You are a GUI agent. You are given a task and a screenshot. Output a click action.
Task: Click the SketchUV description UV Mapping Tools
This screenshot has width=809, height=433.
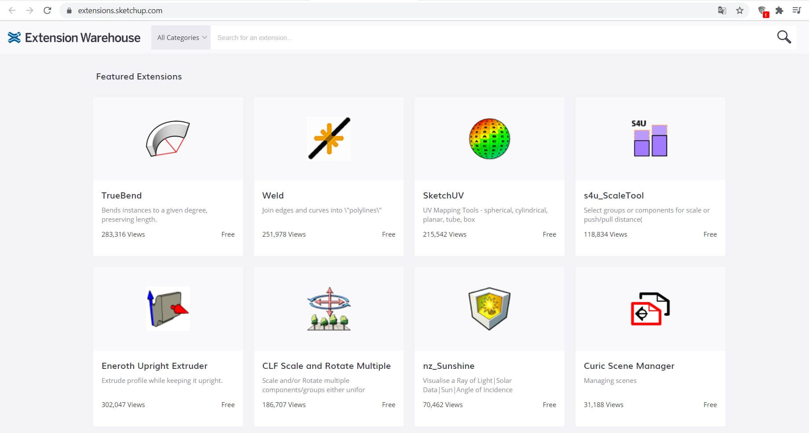point(485,215)
